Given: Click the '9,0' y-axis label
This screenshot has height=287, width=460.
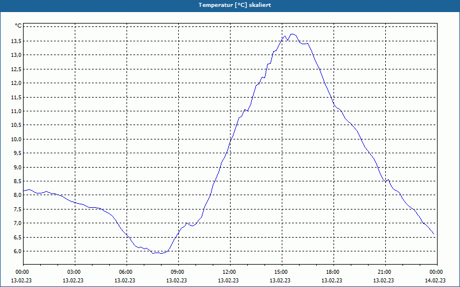Looking at the screenshot, I should coord(17,167).
